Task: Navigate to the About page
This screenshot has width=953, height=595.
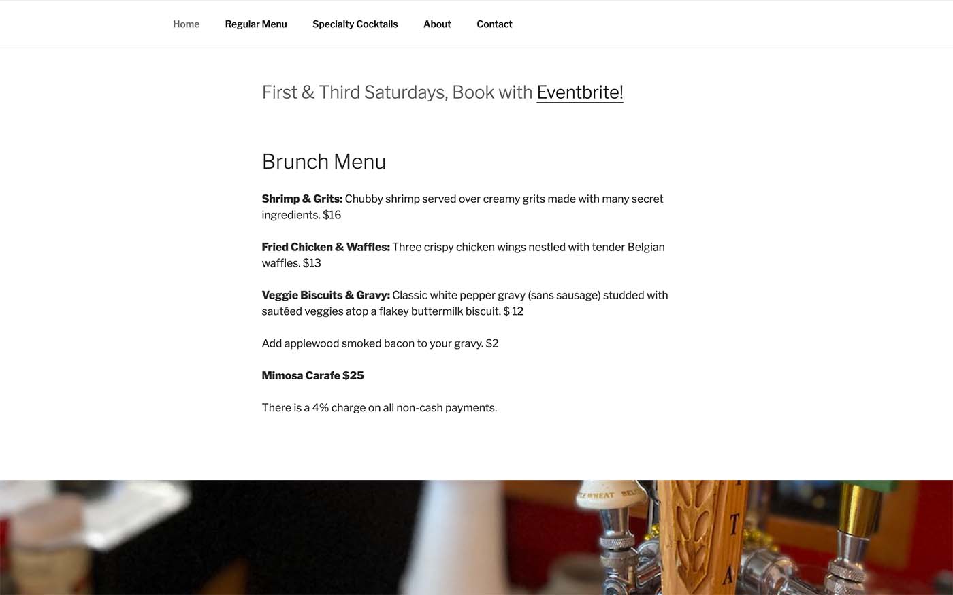Action: (x=437, y=24)
